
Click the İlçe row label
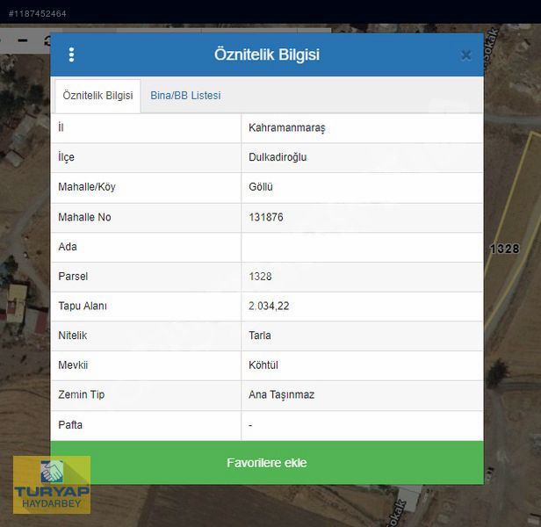66,157
